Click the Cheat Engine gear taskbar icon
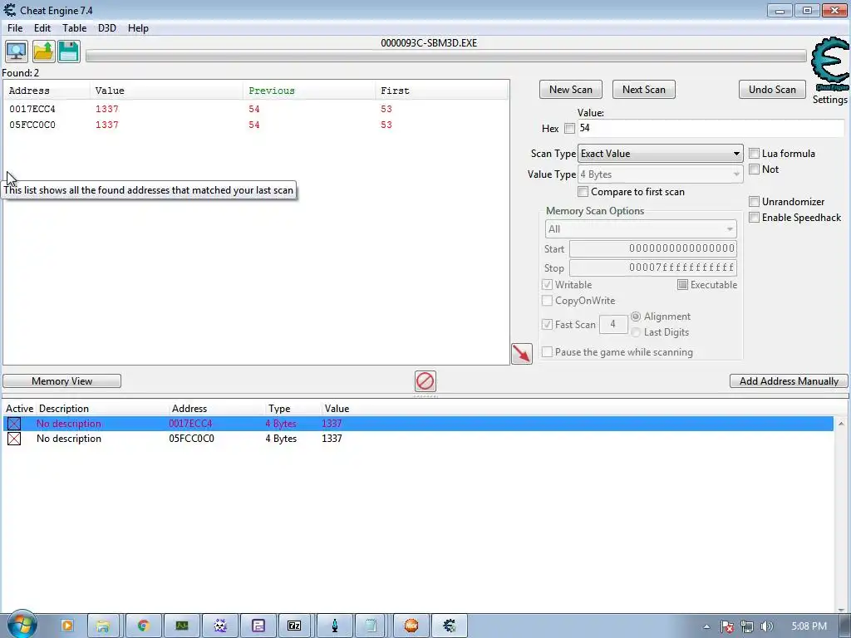The height and width of the screenshot is (638, 851). (x=450, y=626)
